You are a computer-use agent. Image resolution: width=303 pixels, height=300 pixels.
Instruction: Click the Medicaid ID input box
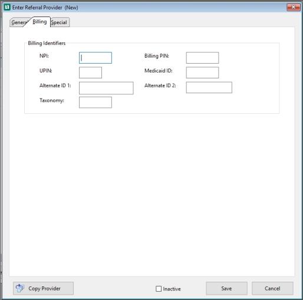point(202,72)
